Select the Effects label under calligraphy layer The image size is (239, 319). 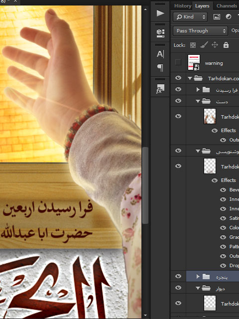pos(228,180)
